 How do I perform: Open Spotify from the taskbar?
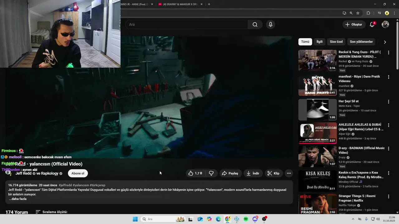point(246,219)
